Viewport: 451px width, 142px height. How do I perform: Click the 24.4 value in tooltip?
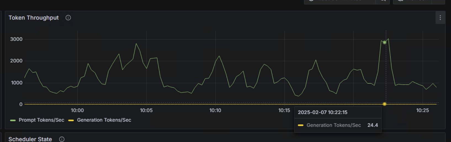(x=373, y=125)
